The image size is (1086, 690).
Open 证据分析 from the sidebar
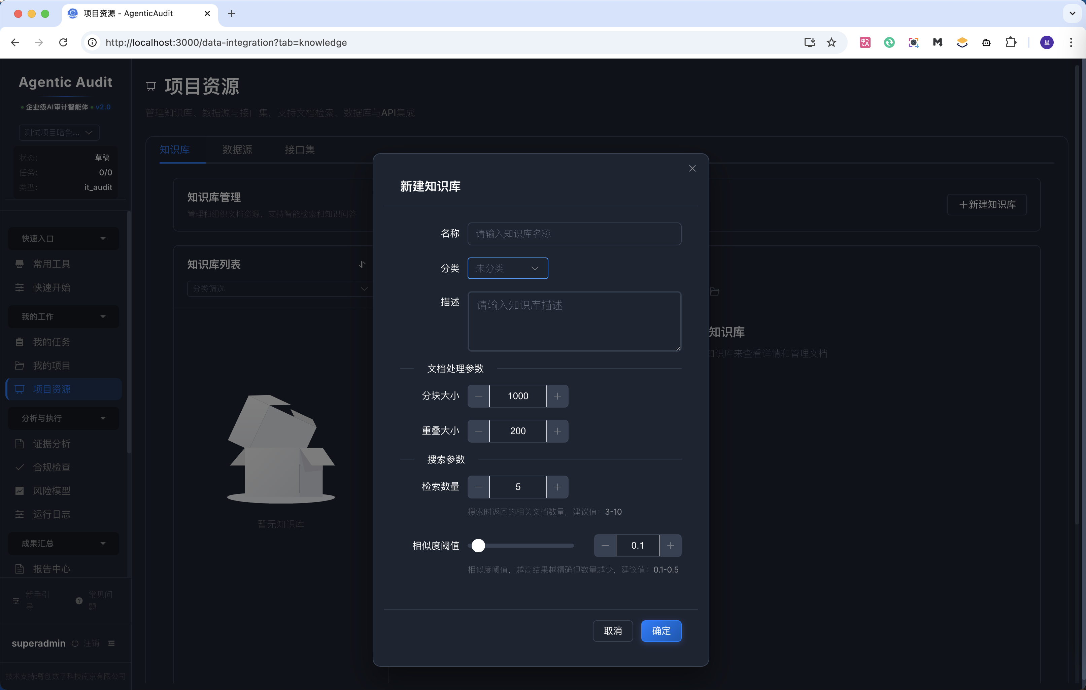pos(20,444)
